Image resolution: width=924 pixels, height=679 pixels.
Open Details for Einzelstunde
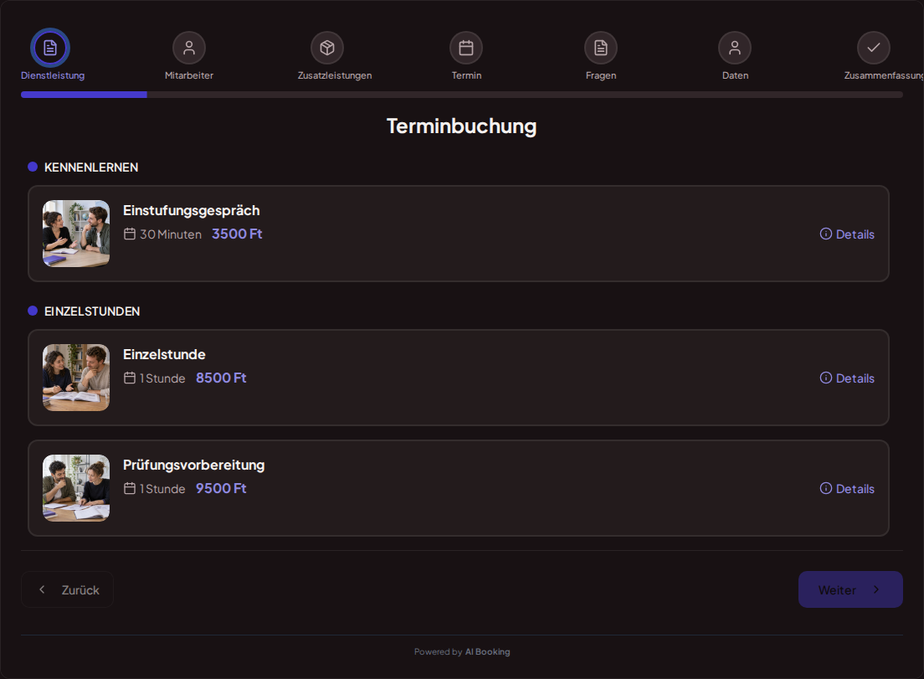click(847, 378)
